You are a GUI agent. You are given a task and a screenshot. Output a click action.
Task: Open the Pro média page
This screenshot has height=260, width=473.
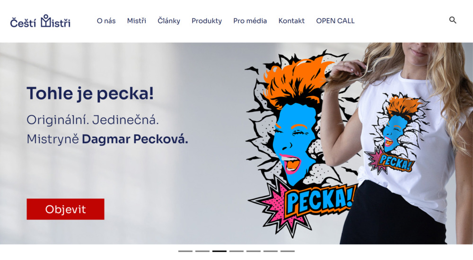pos(250,21)
